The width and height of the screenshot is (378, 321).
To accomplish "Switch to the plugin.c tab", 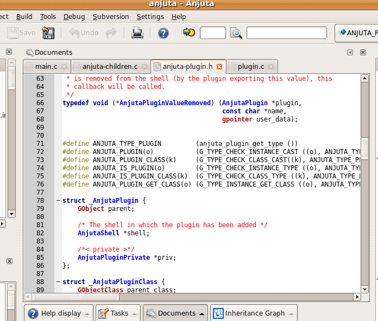I will 250,67.
